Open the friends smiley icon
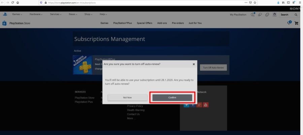Screen dimensions: 303x135 click(x=267, y=15)
